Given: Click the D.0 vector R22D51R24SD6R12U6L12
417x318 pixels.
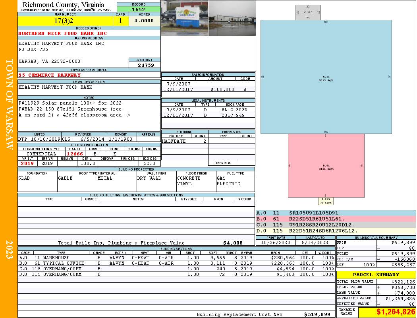Looking at the screenshot, I should point(323,231).
